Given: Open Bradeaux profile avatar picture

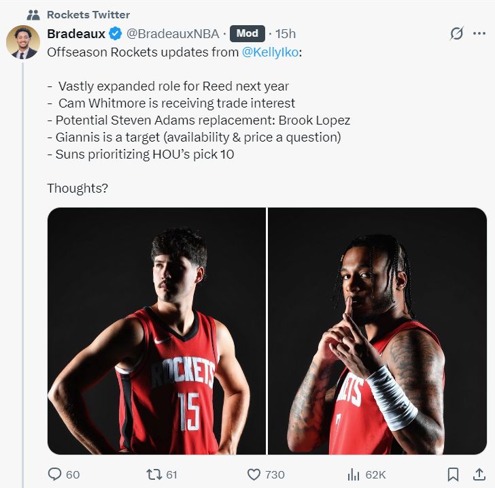Looking at the screenshot, I should pyautogui.click(x=23, y=42).
